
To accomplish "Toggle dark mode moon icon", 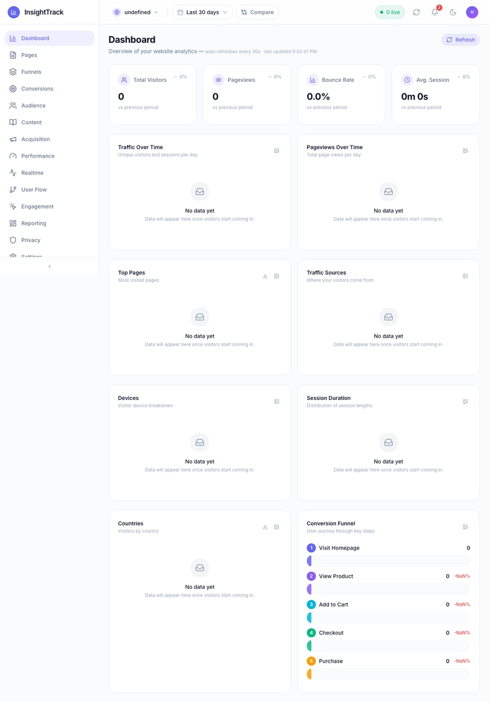I will pyautogui.click(x=453, y=12).
